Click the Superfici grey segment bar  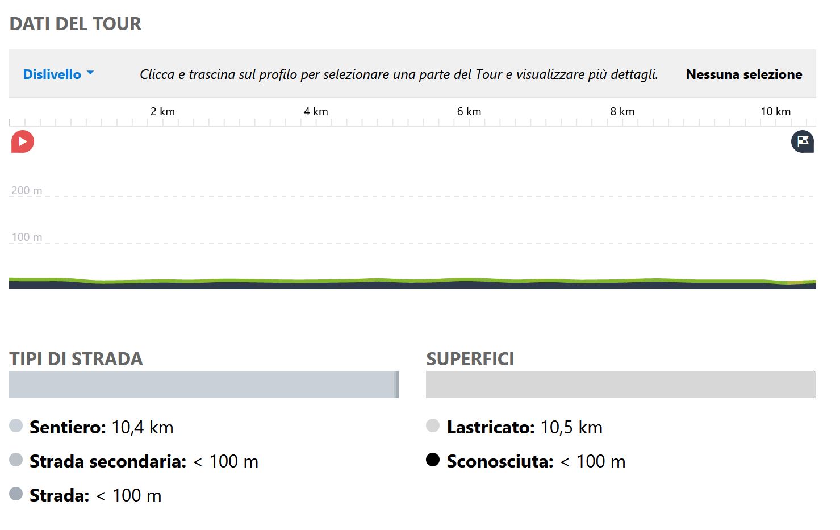[621, 385]
